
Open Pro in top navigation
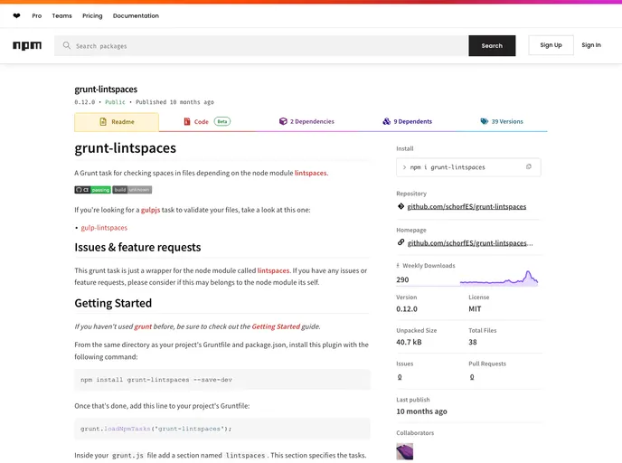[x=37, y=16]
